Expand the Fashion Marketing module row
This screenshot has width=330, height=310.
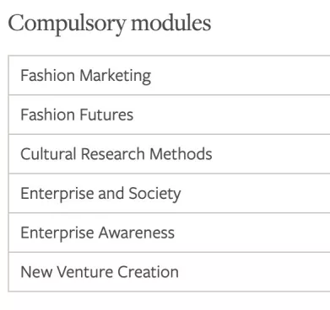170,75
